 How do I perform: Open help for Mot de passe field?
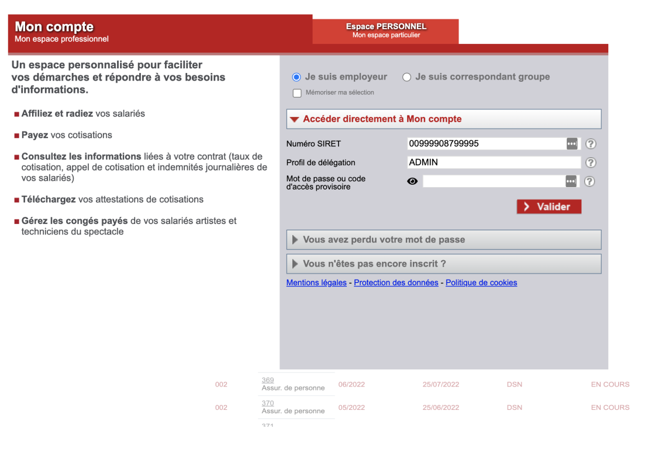pyautogui.click(x=589, y=181)
